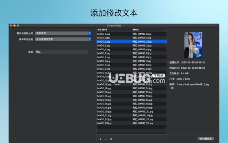
Task: Select the row IMAGE_18.jpg
Action: pos(131,104)
